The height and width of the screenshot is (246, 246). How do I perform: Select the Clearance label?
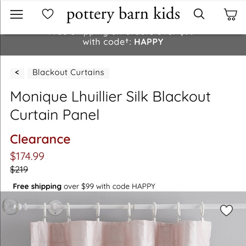click(40, 139)
